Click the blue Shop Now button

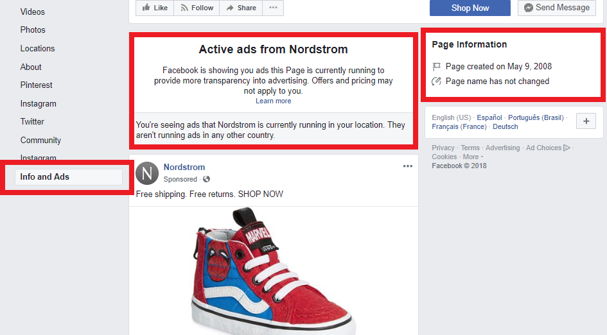pos(470,8)
